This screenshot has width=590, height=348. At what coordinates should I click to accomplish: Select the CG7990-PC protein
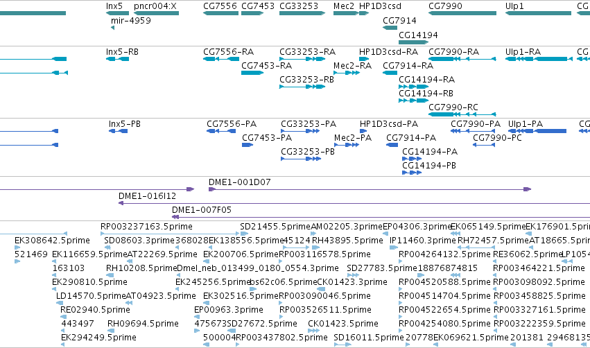(x=484, y=145)
